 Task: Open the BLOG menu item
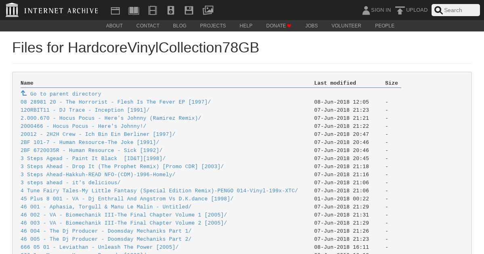180,26
